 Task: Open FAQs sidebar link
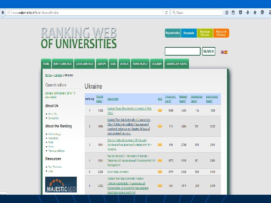click(51, 142)
